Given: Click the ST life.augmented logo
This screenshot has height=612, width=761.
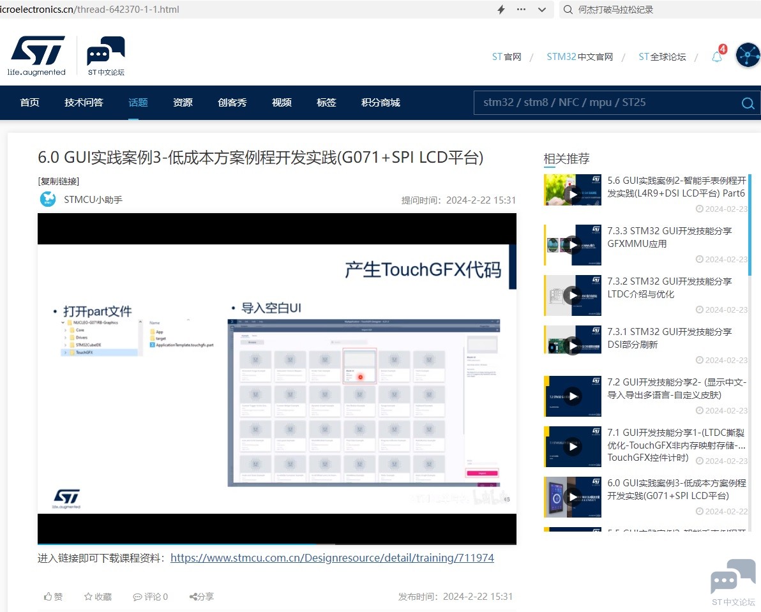Looking at the screenshot, I should [37, 56].
